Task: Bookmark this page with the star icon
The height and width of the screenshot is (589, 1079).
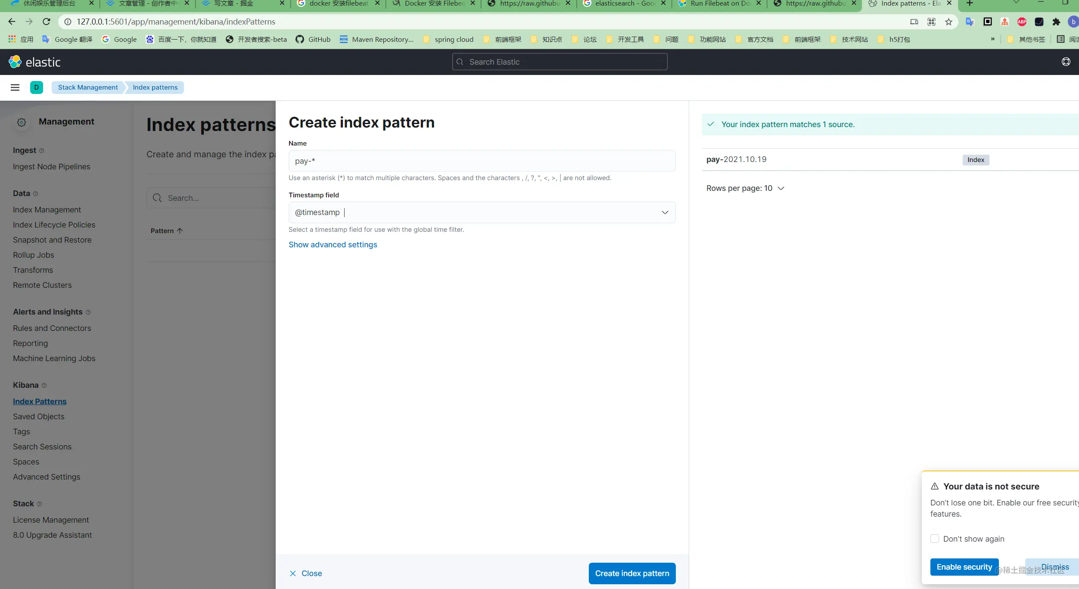Action: pyautogui.click(x=948, y=22)
